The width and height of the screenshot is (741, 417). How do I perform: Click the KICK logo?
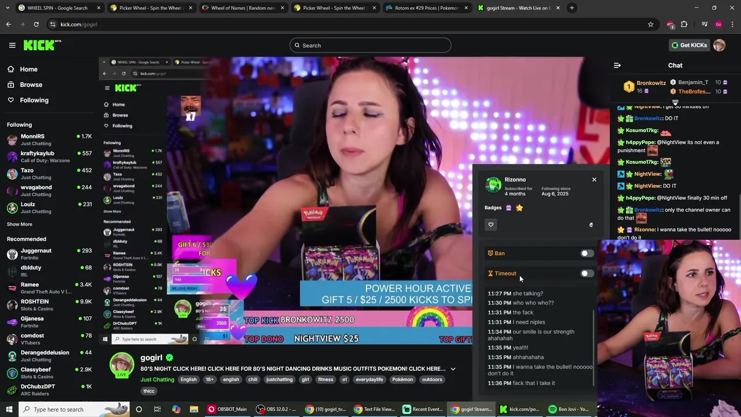pyautogui.click(x=42, y=45)
